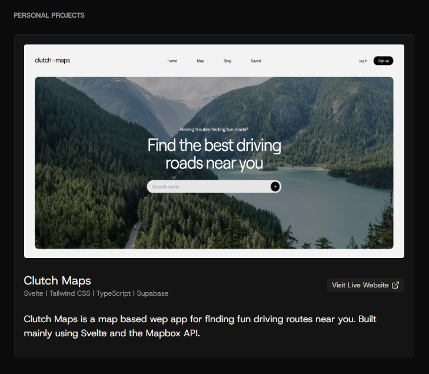Open the Home nav item
Viewport: 429px width, 374px height.
pos(172,61)
